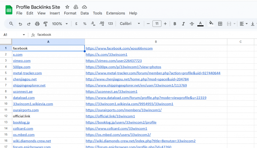
Task: Open the Data menu
Action: click(85, 13)
